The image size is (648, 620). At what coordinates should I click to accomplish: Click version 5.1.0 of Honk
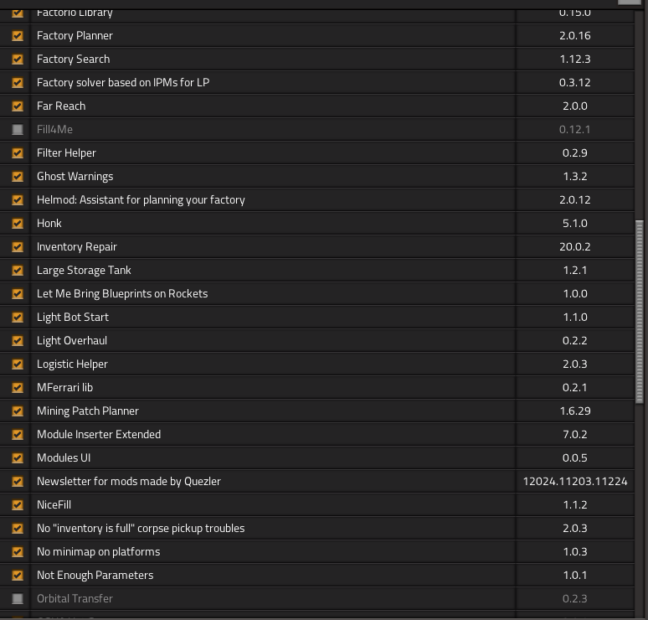tap(575, 224)
